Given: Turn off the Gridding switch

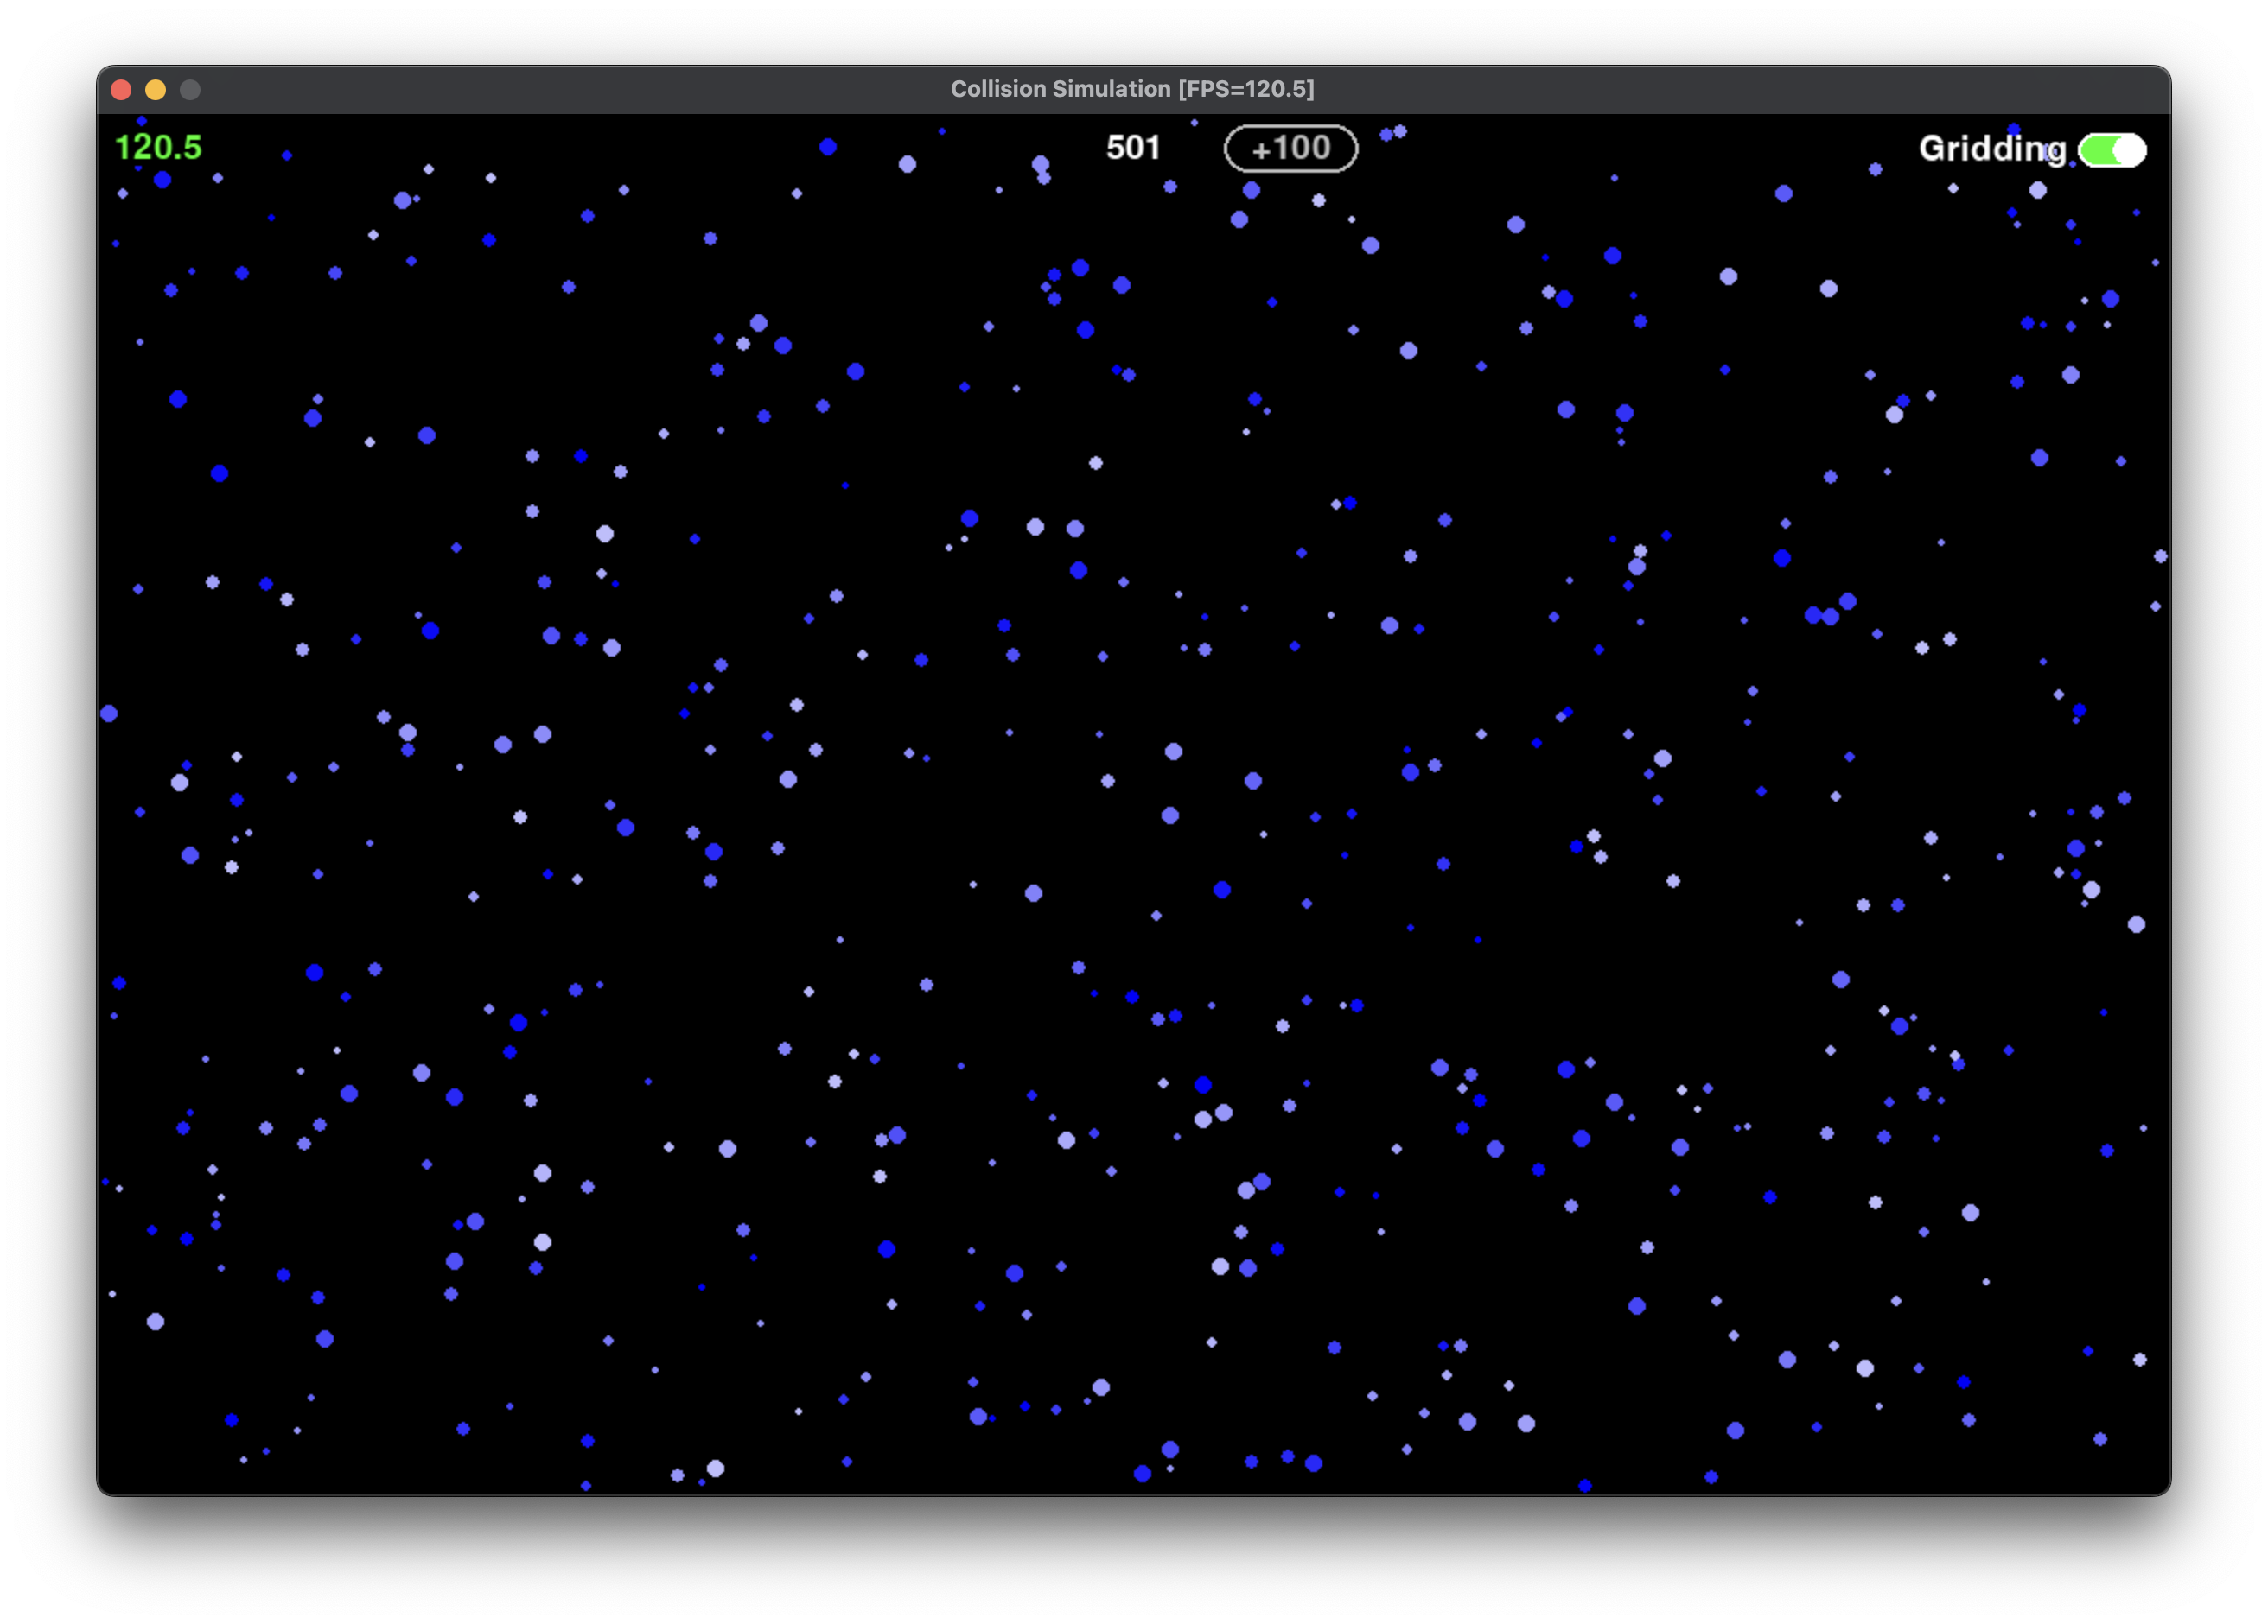Looking at the screenshot, I should [x=2112, y=150].
